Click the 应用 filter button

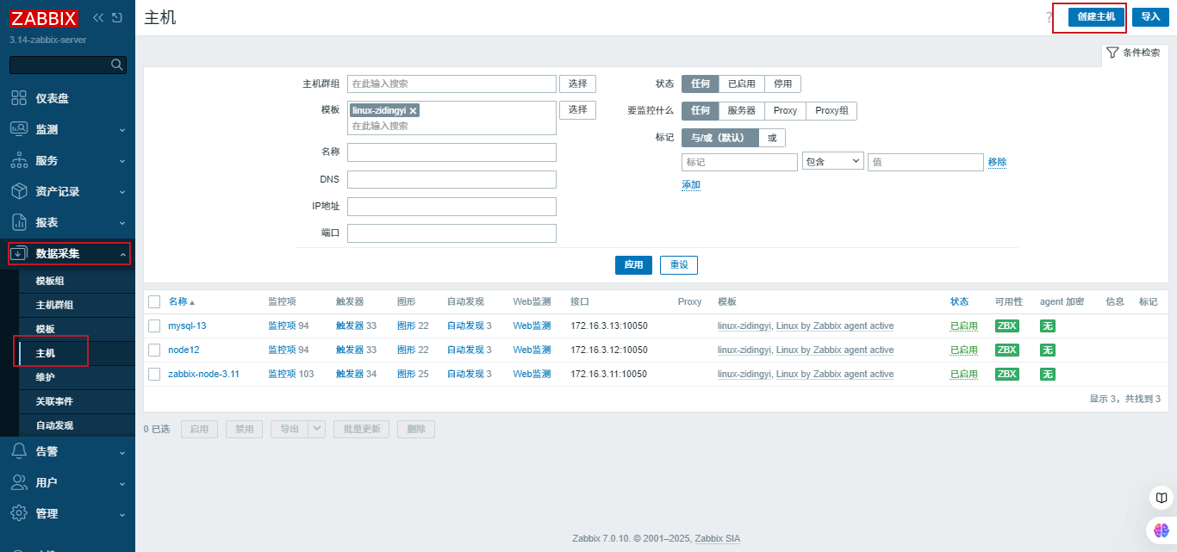tap(633, 264)
